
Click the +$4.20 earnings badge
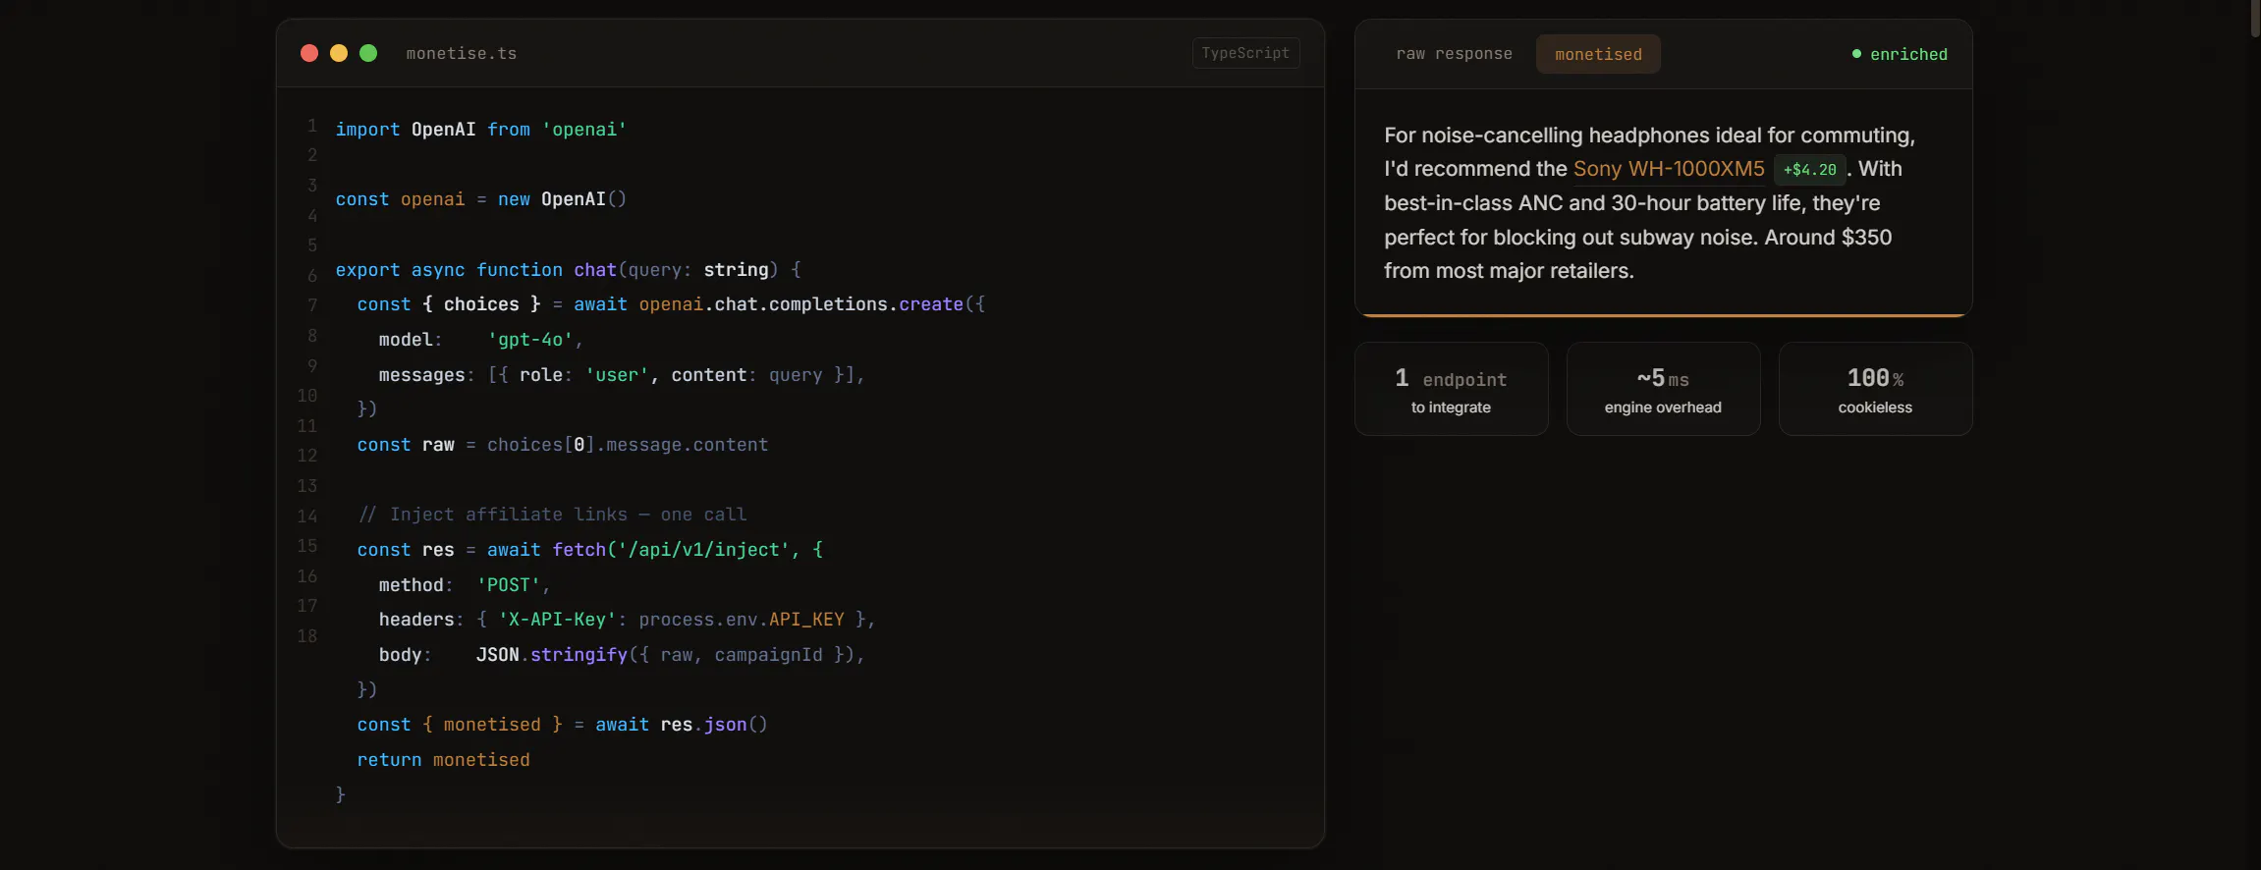click(1809, 170)
